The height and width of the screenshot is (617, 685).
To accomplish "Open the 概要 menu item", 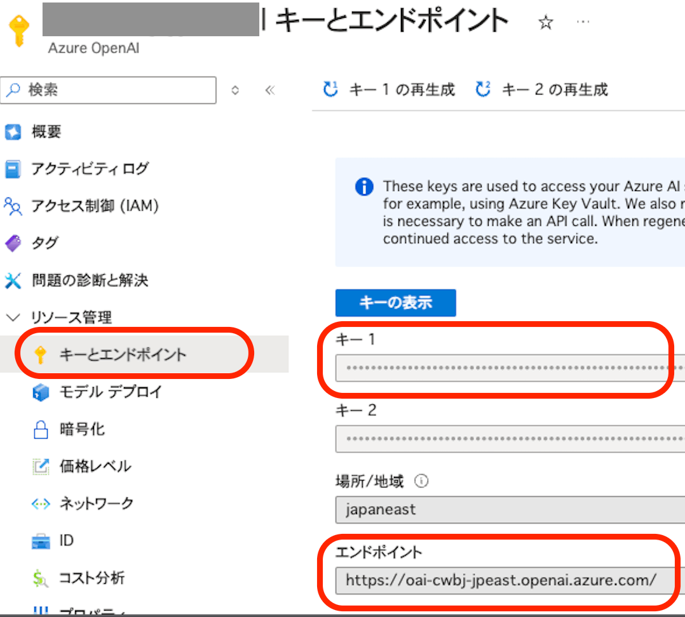I will (46, 131).
